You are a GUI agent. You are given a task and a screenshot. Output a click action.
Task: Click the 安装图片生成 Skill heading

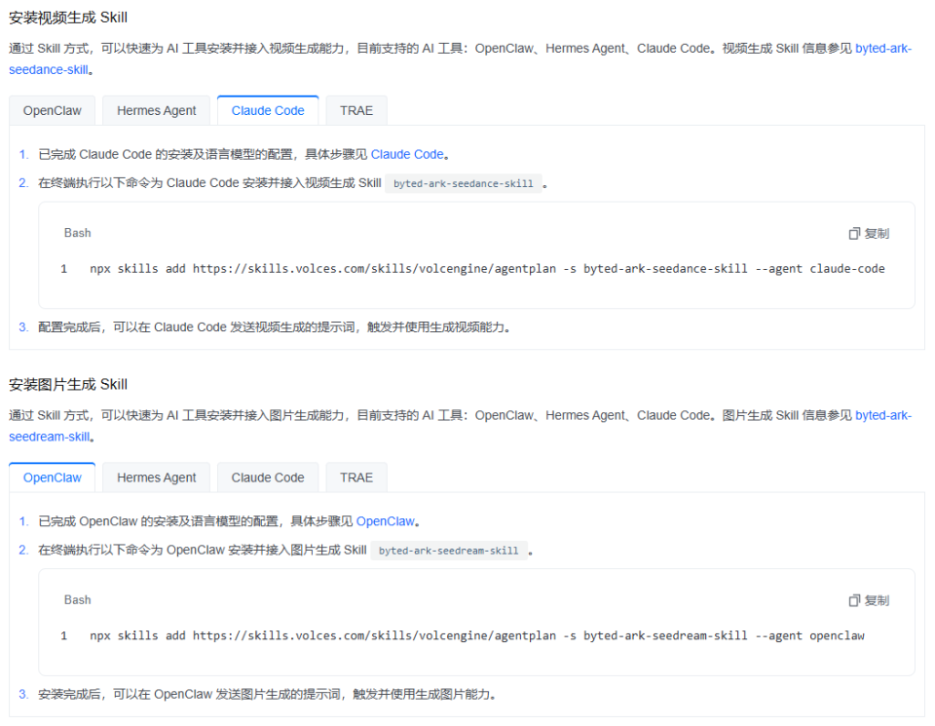68,385
